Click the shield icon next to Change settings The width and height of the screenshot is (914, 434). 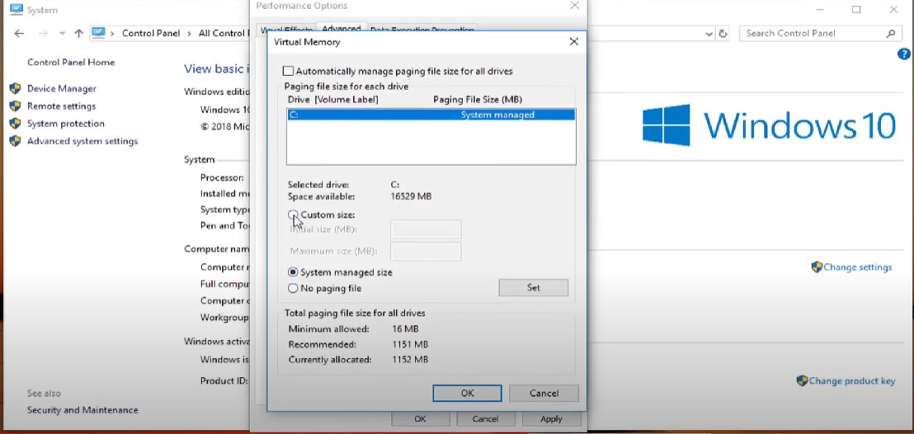coord(817,267)
